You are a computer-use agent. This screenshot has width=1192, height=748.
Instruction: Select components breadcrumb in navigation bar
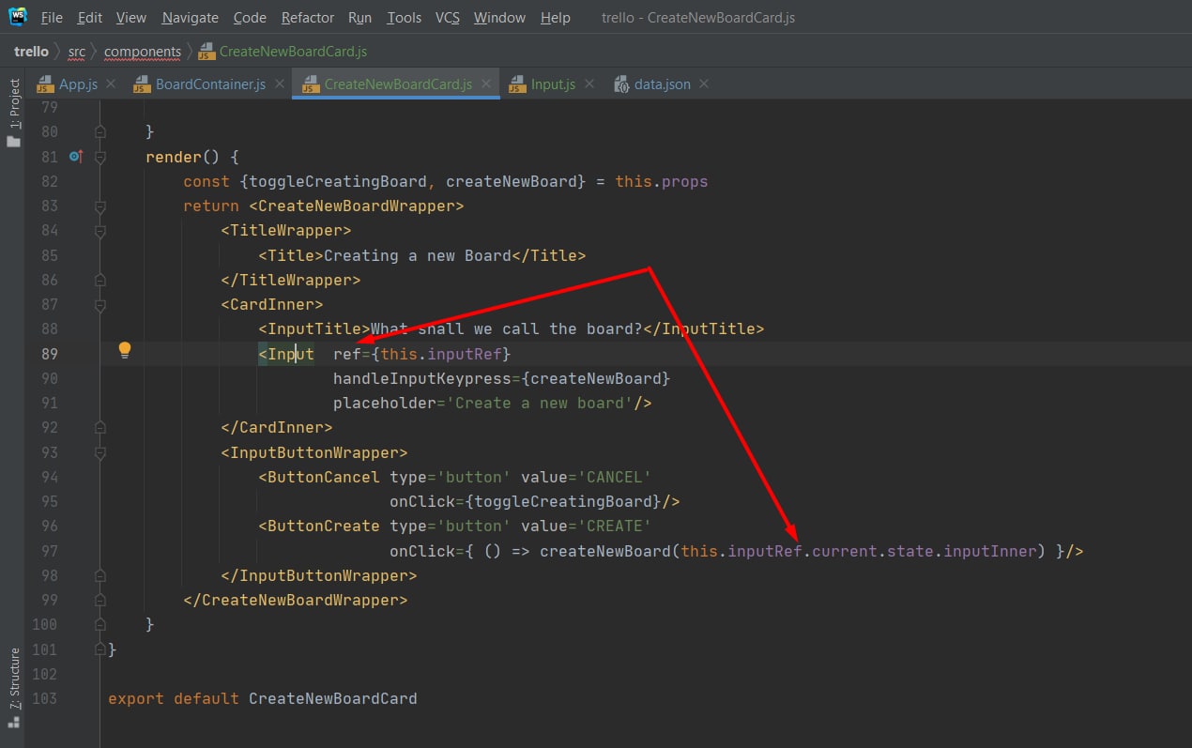pyautogui.click(x=143, y=52)
